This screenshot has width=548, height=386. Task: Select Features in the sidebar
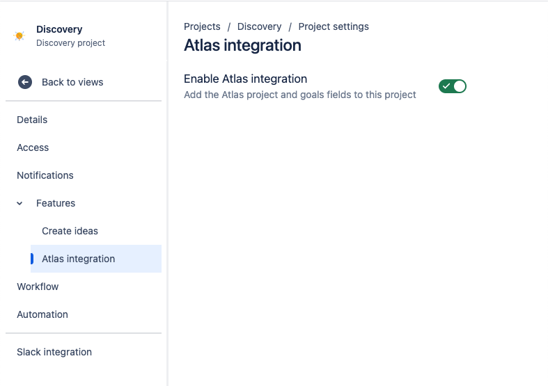56,203
